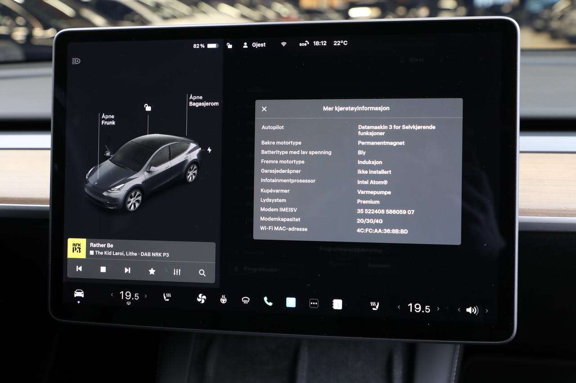This screenshot has width=576, height=383.
Task: Open the Gjest driver profile
Action: point(254,45)
